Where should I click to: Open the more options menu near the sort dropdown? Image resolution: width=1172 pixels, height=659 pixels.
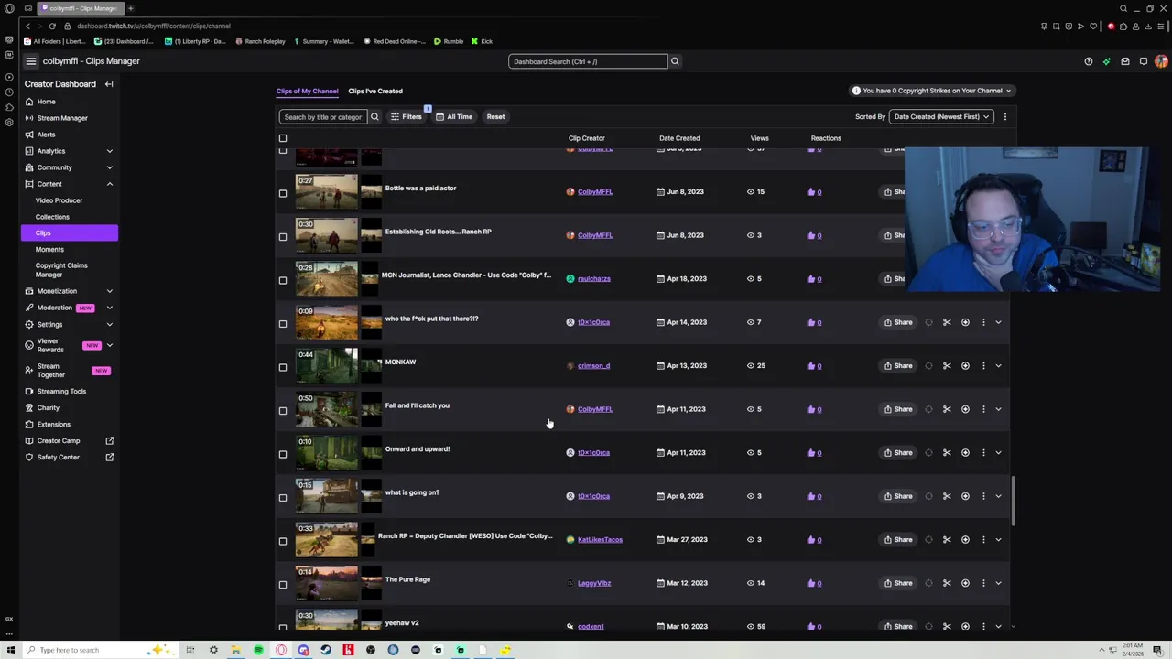click(x=1004, y=116)
